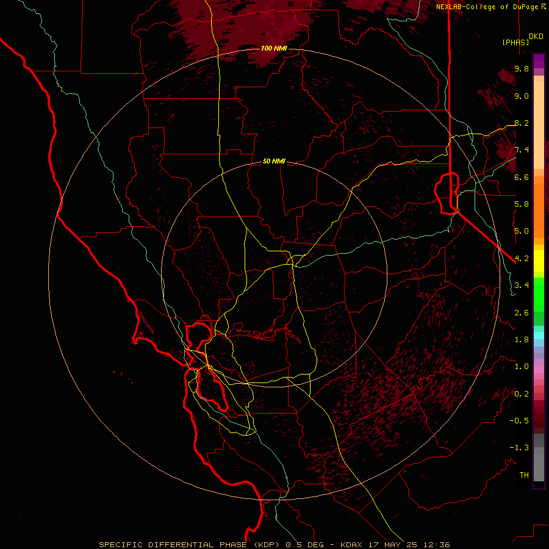Click the 6.6 value on the color scale
Image resolution: width=549 pixels, height=549 pixels.
pyautogui.click(x=522, y=177)
